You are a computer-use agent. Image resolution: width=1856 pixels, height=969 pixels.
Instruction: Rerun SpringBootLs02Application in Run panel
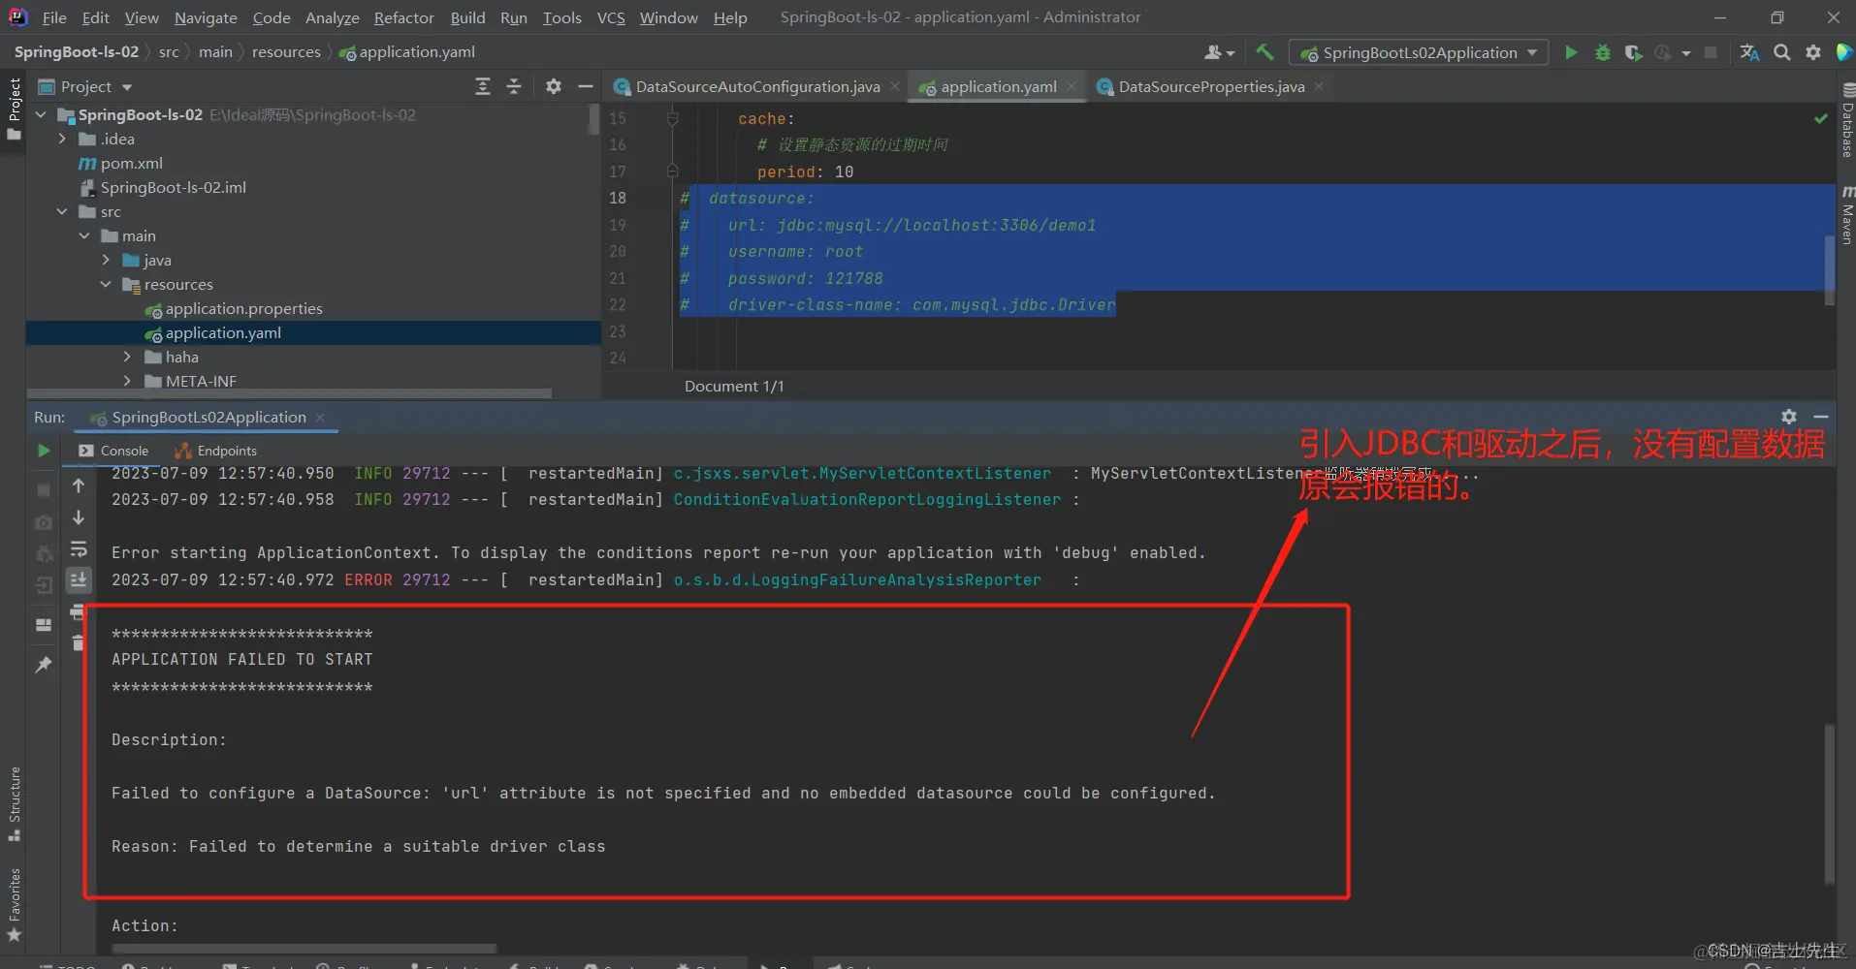click(x=44, y=451)
